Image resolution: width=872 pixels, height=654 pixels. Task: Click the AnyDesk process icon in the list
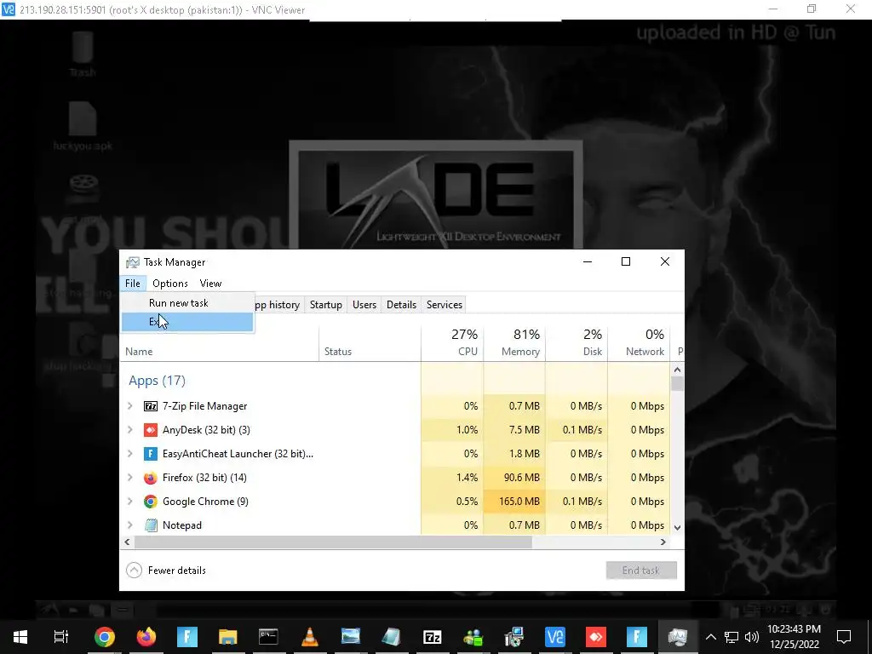(151, 430)
